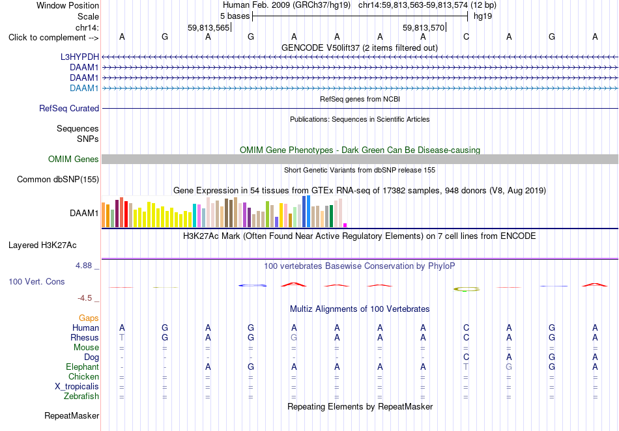
Task: Select the light blue DAAM1 transcript label
Action: click(84, 88)
